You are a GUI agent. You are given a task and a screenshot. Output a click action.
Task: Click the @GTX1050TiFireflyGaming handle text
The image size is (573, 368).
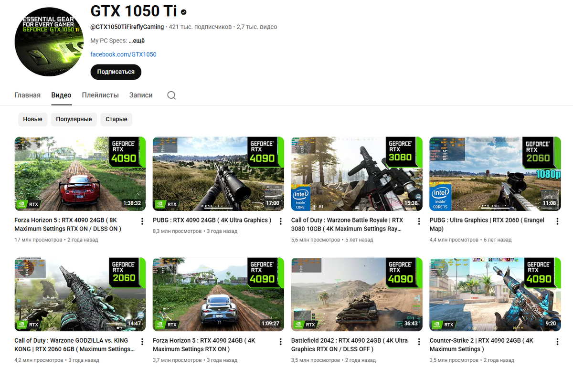coord(127,27)
